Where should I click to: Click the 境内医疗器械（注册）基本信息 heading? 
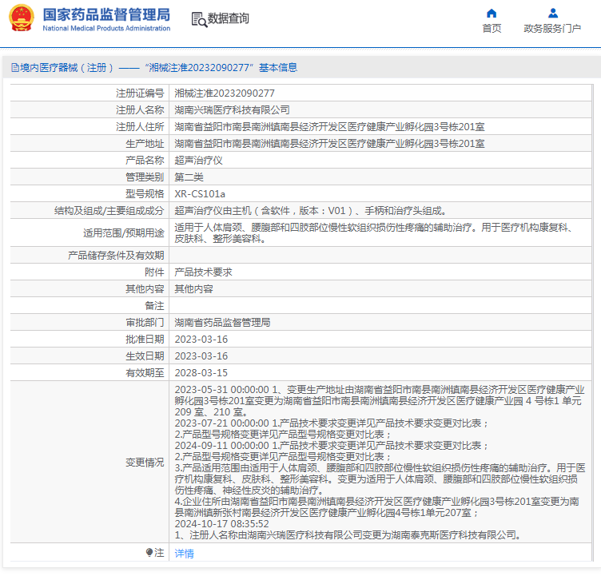(x=154, y=68)
